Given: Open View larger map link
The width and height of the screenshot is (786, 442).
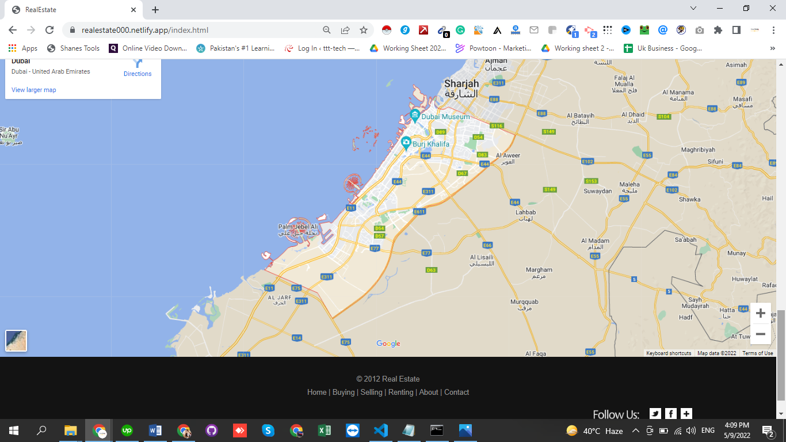Looking at the screenshot, I should [34, 90].
